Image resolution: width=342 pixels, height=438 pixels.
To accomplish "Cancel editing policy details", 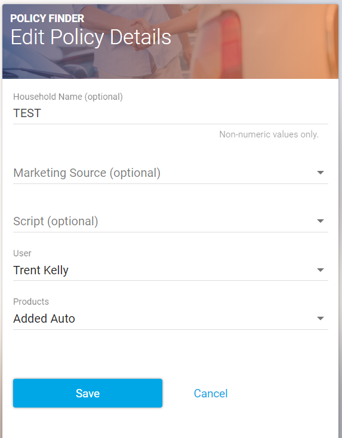I will click(211, 393).
